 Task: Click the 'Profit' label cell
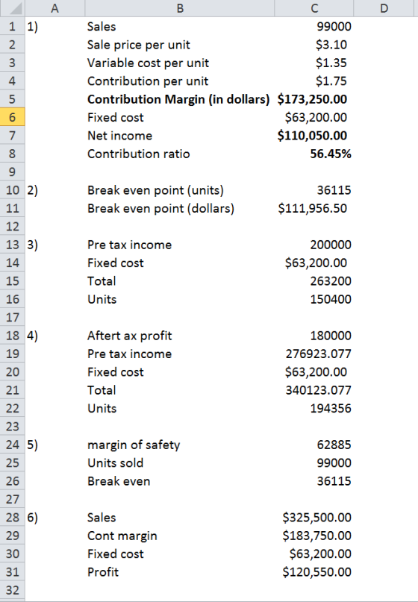point(180,571)
